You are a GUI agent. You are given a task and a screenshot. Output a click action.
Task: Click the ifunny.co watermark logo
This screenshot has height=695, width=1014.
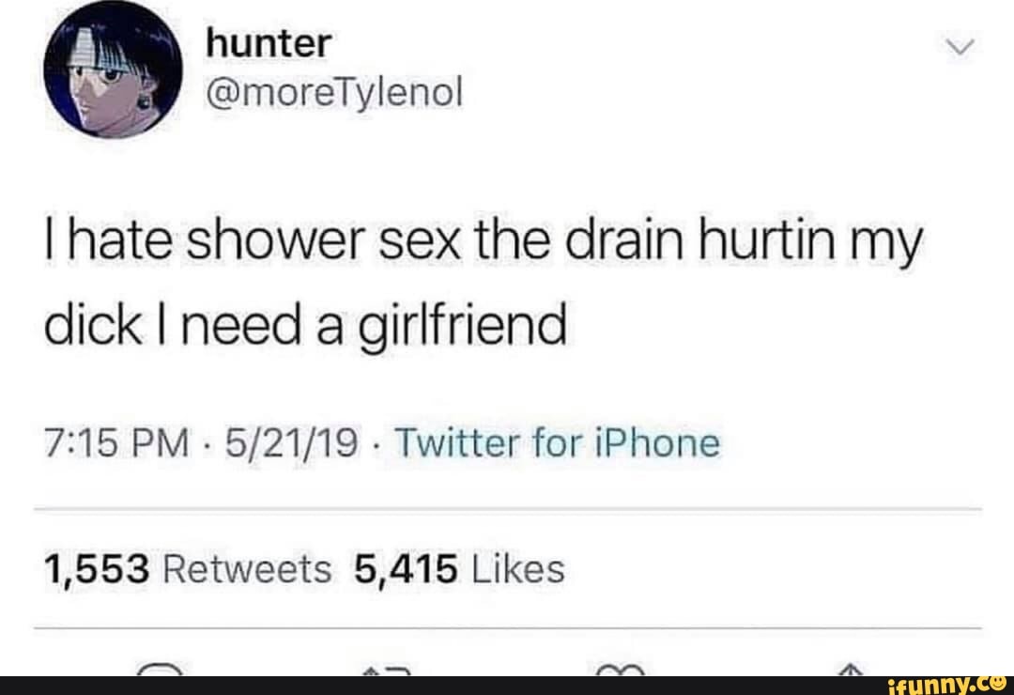[939, 684]
